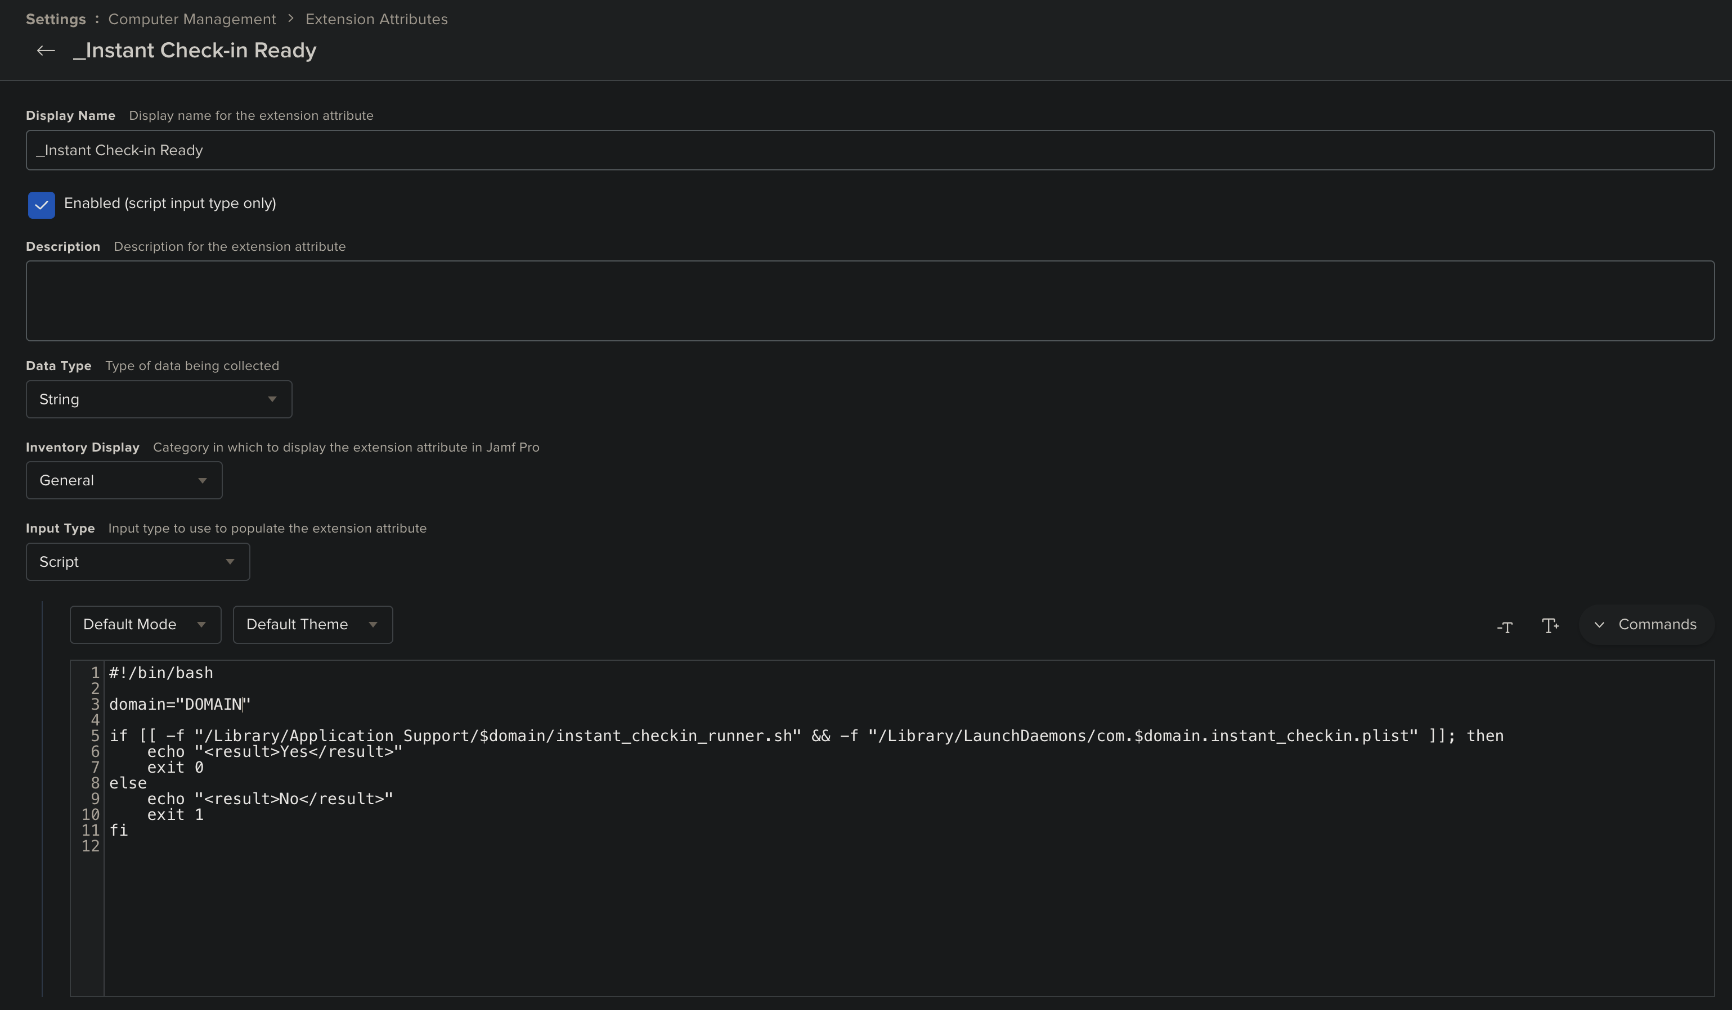This screenshot has height=1010, width=1732.
Task: Open the Data Type String dropdown
Action: [x=159, y=399]
